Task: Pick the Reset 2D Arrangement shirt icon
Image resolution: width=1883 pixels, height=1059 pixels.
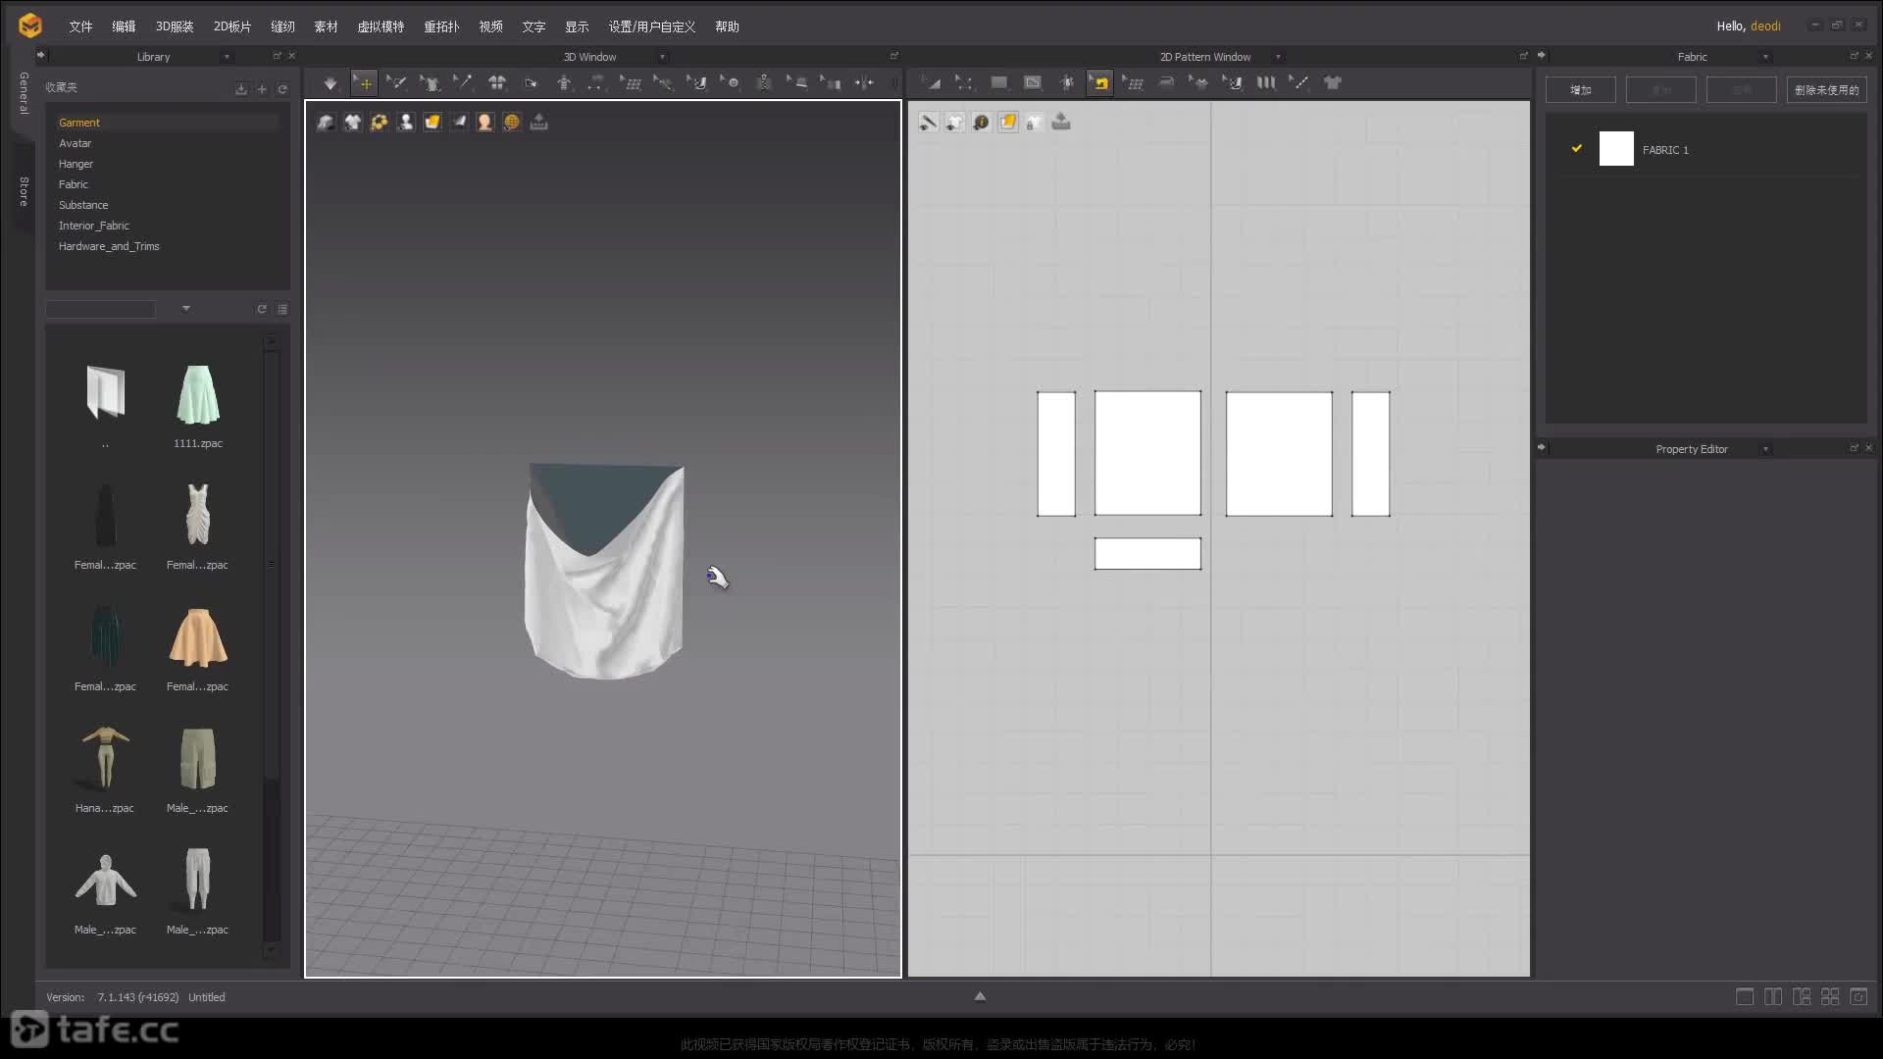Action: point(497,83)
